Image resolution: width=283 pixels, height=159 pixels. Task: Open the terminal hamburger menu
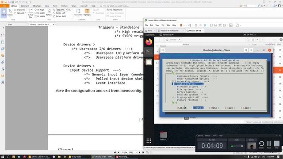251,50
